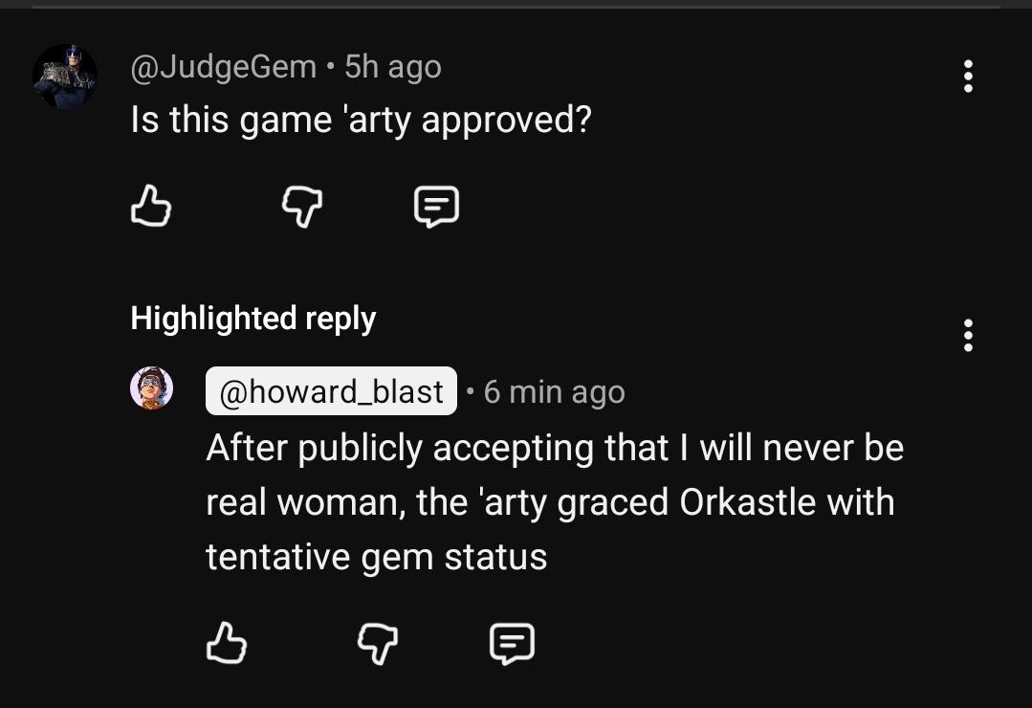
Task: Tap the "Is this game 'arty approved?" comment text
Action: click(361, 120)
